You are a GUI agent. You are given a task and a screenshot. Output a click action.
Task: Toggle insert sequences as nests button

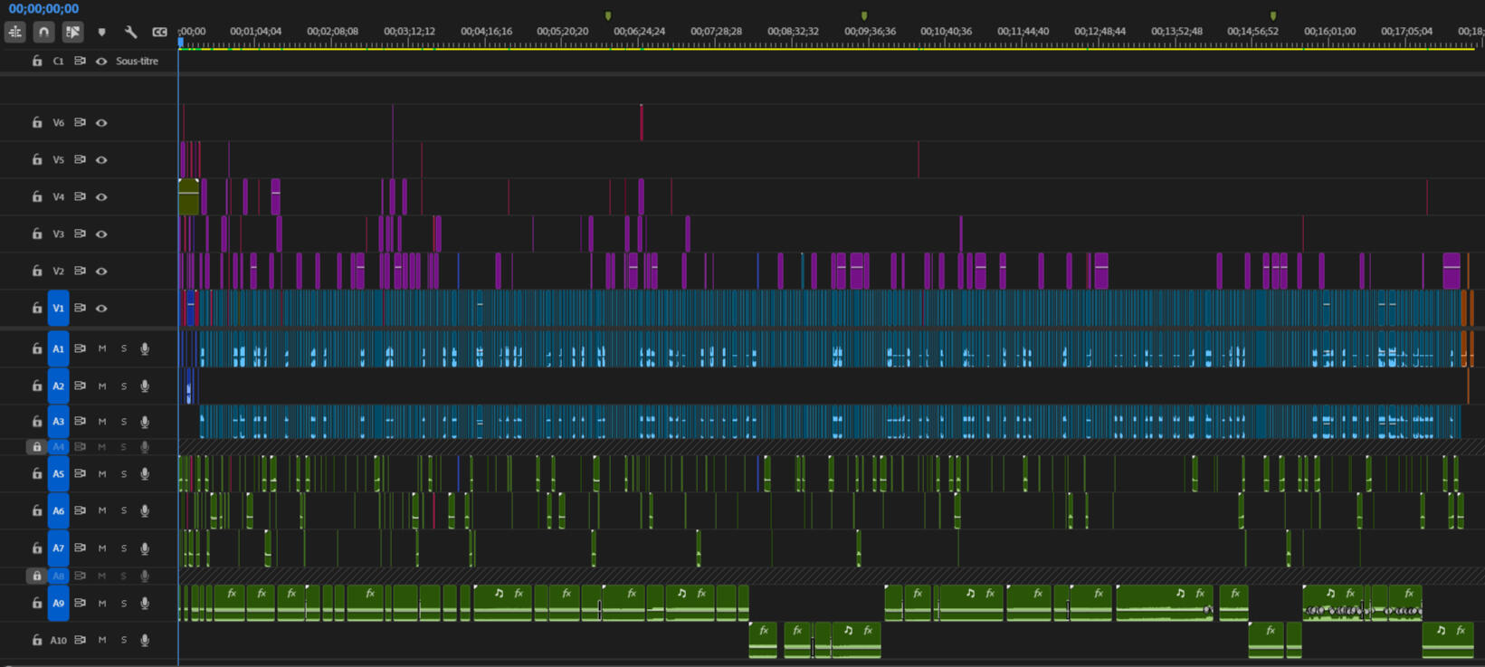pos(15,32)
